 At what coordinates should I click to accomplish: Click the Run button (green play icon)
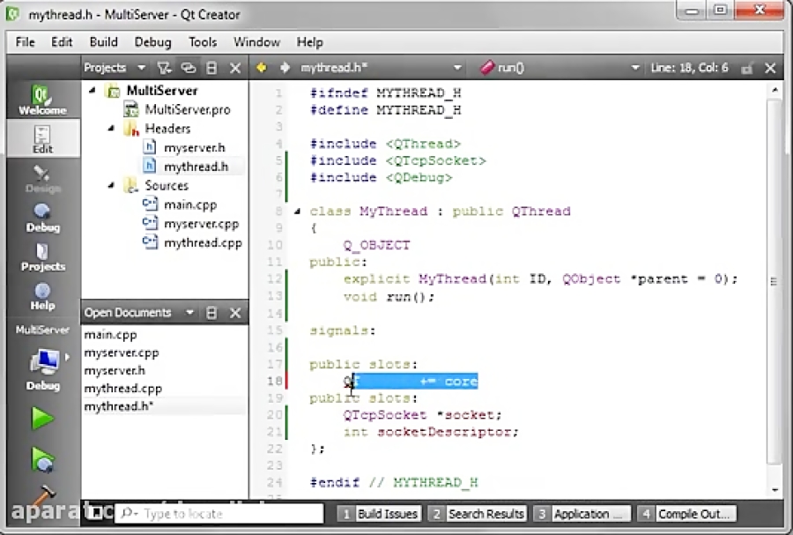(44, 418)
